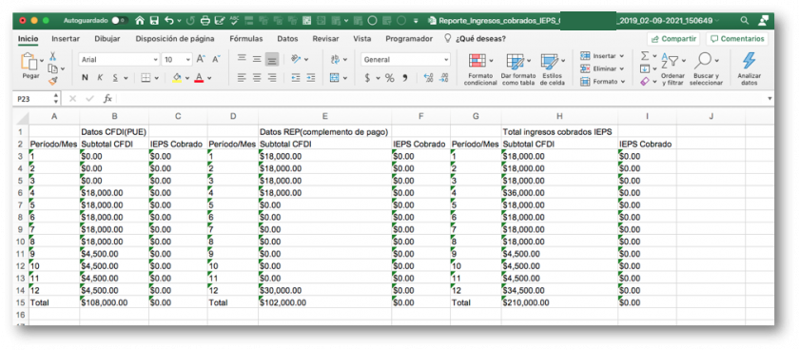Click the Compartir button
Image resolution: width=799 pixels, height=350 pixels.
(x=673, y=39)
